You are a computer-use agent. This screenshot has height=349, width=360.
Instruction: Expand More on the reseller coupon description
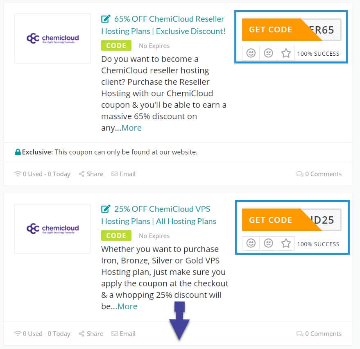(x=131, y=128)
